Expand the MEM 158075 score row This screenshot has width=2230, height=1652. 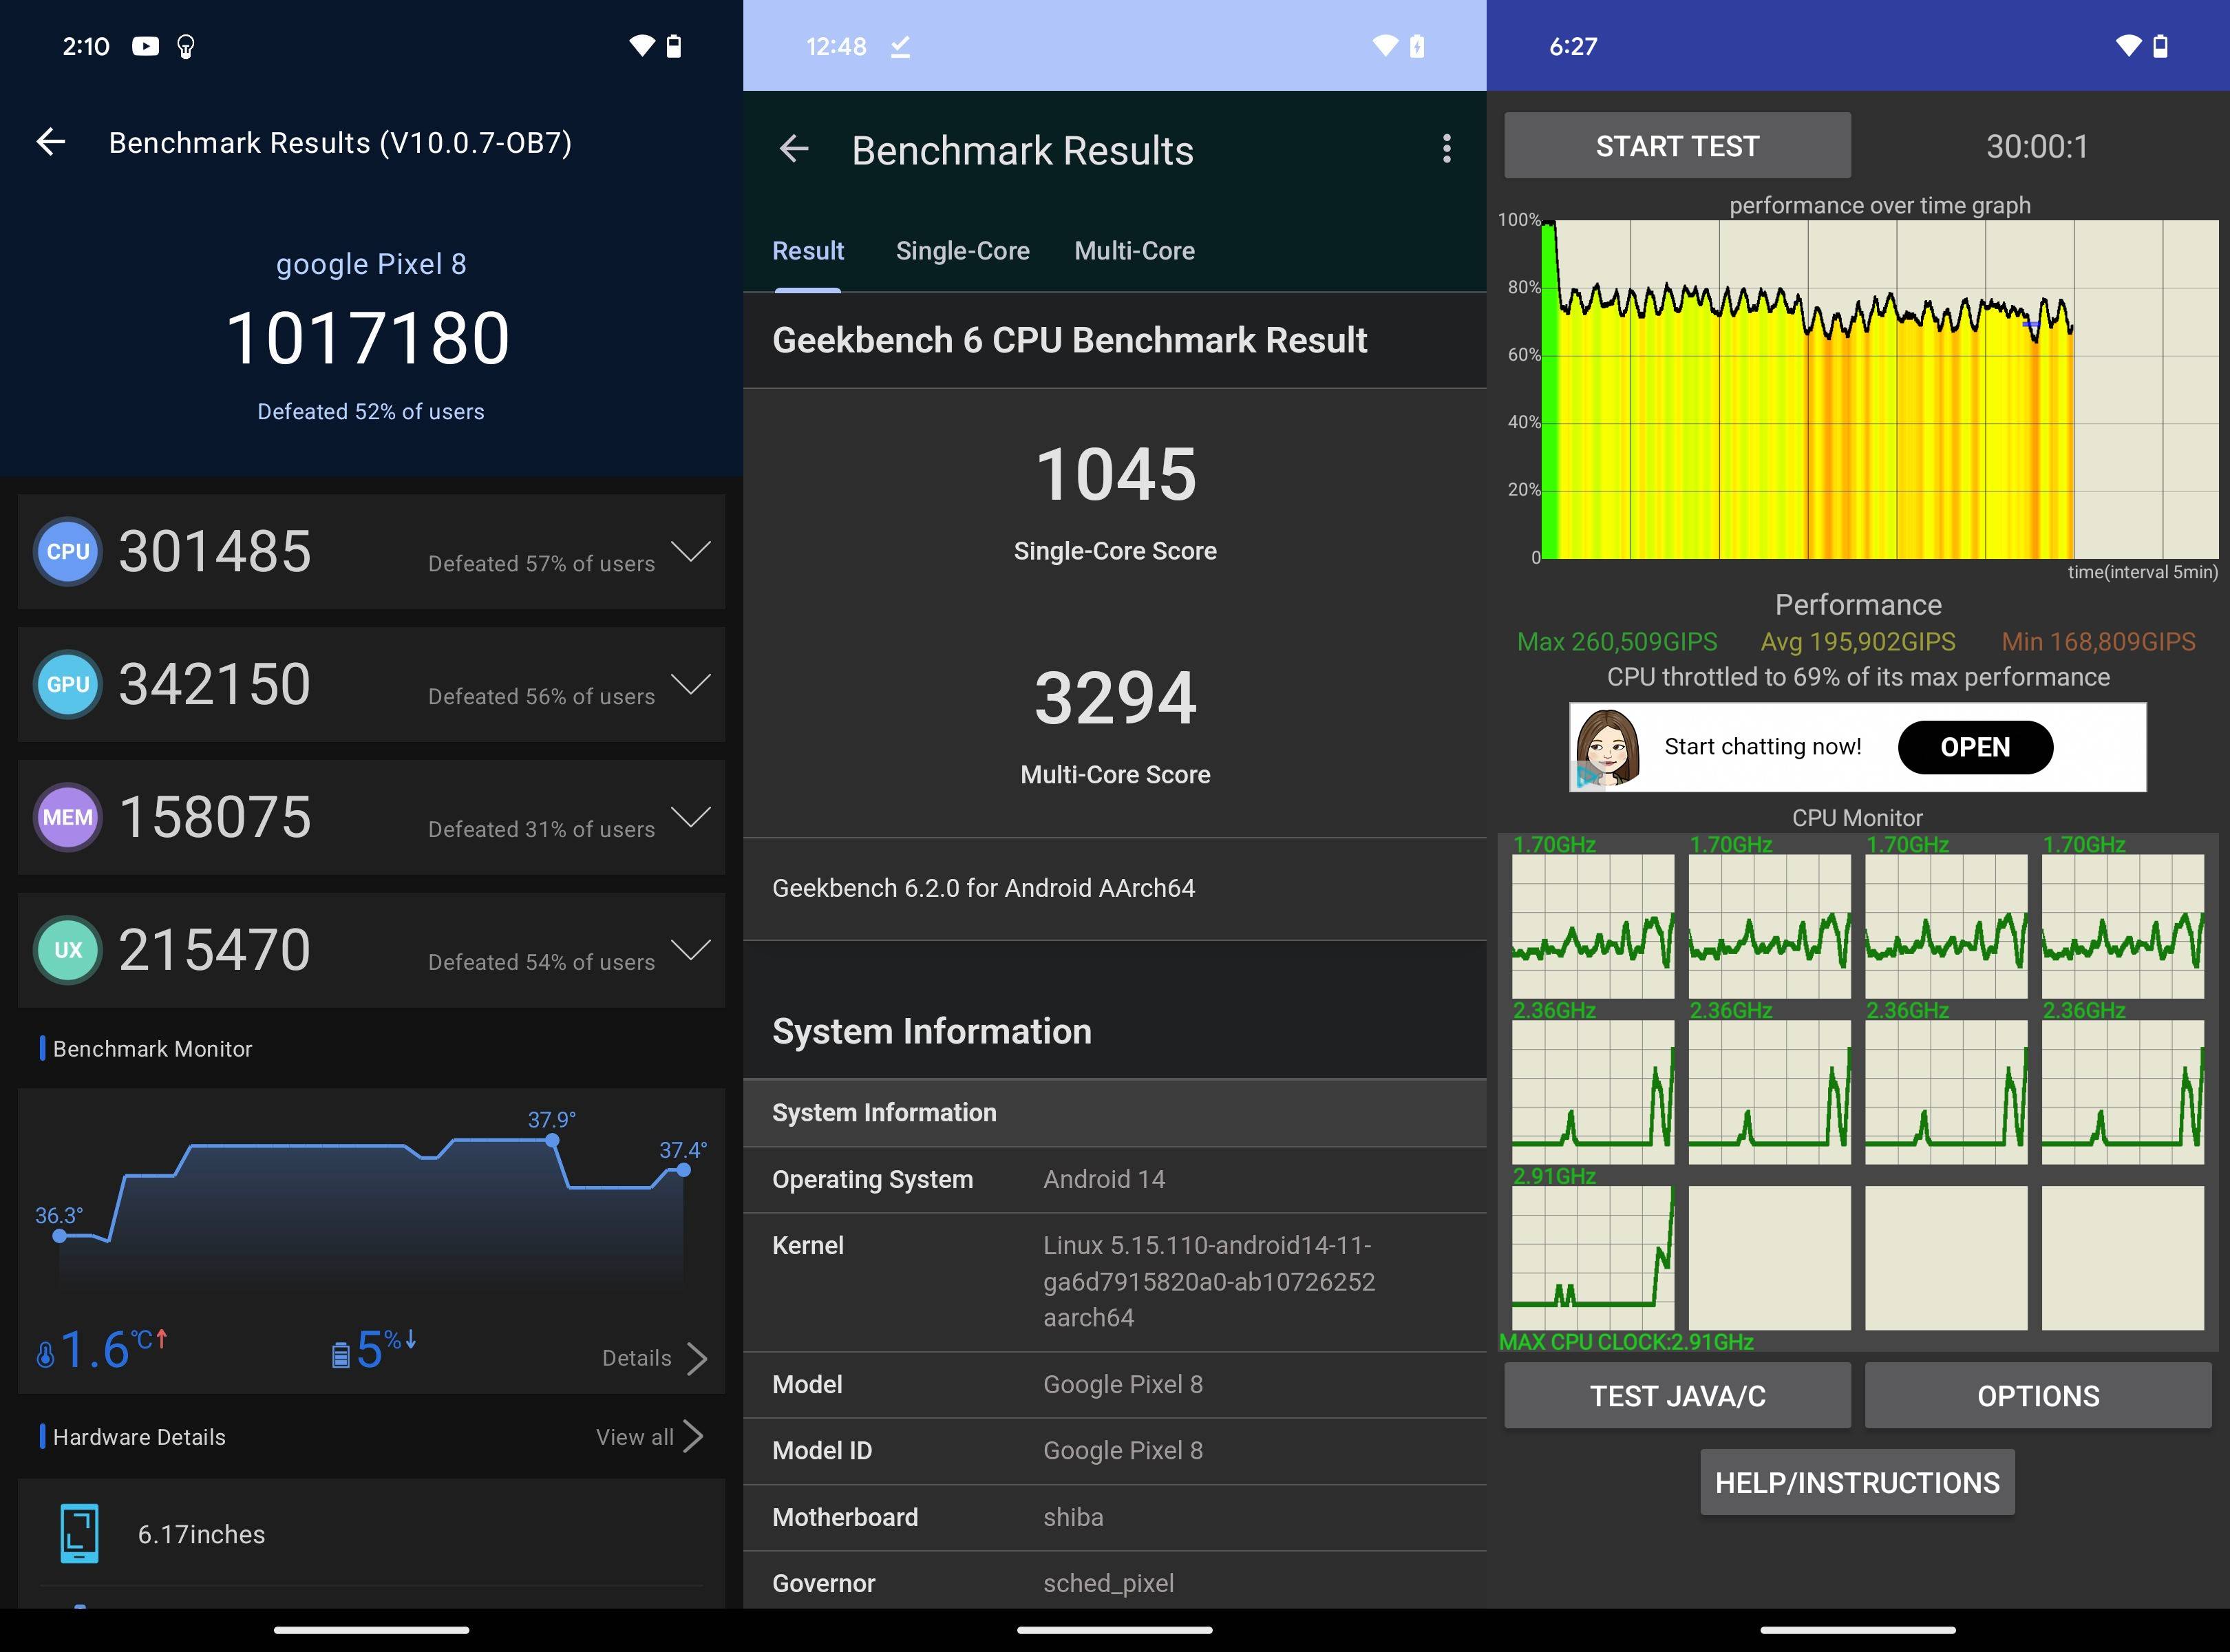690,817
